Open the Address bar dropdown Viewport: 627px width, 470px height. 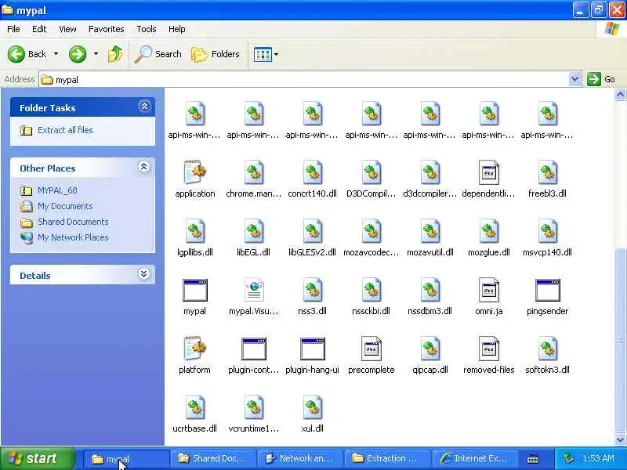click(x=574, y=79)
